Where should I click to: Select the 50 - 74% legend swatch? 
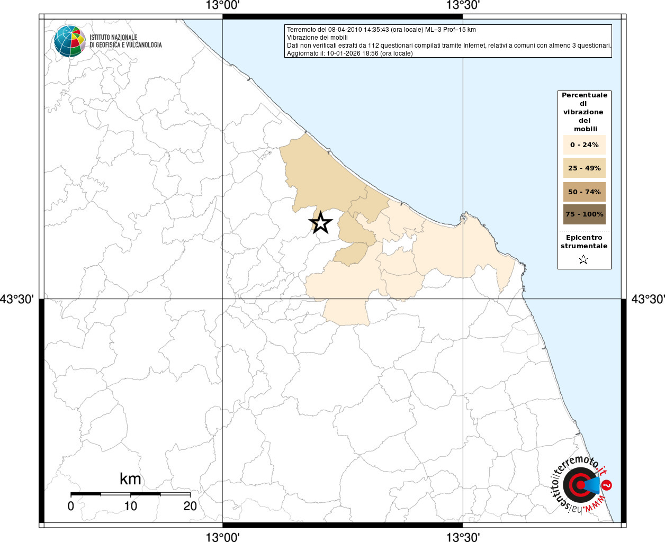[x=584, y=192]
